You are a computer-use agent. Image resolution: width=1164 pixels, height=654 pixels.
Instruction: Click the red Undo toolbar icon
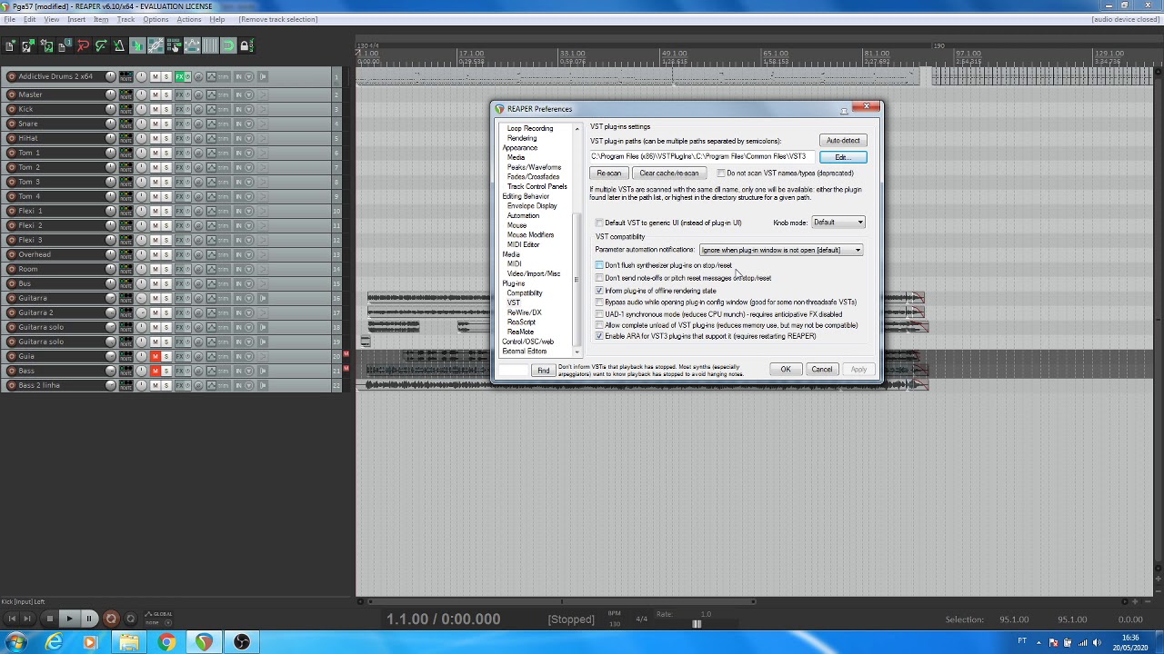83,45
